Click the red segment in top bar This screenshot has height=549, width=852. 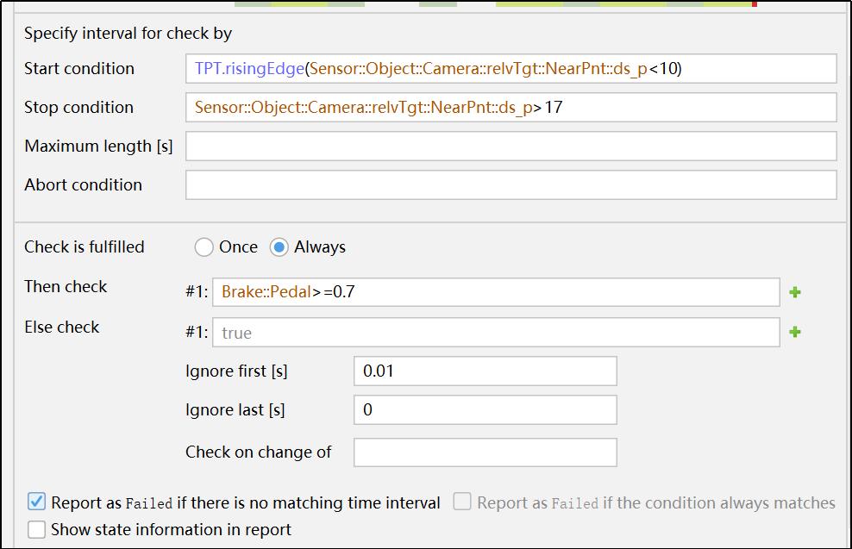click(755, 4)
